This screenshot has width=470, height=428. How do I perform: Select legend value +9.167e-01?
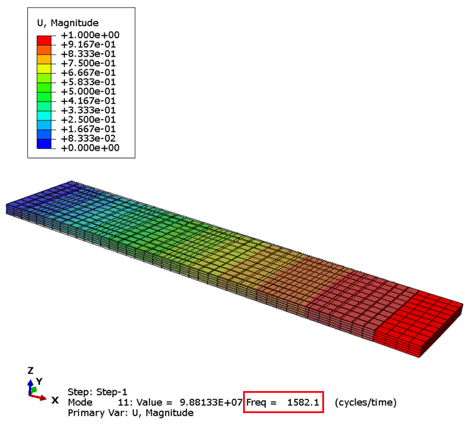click(88, 45)
